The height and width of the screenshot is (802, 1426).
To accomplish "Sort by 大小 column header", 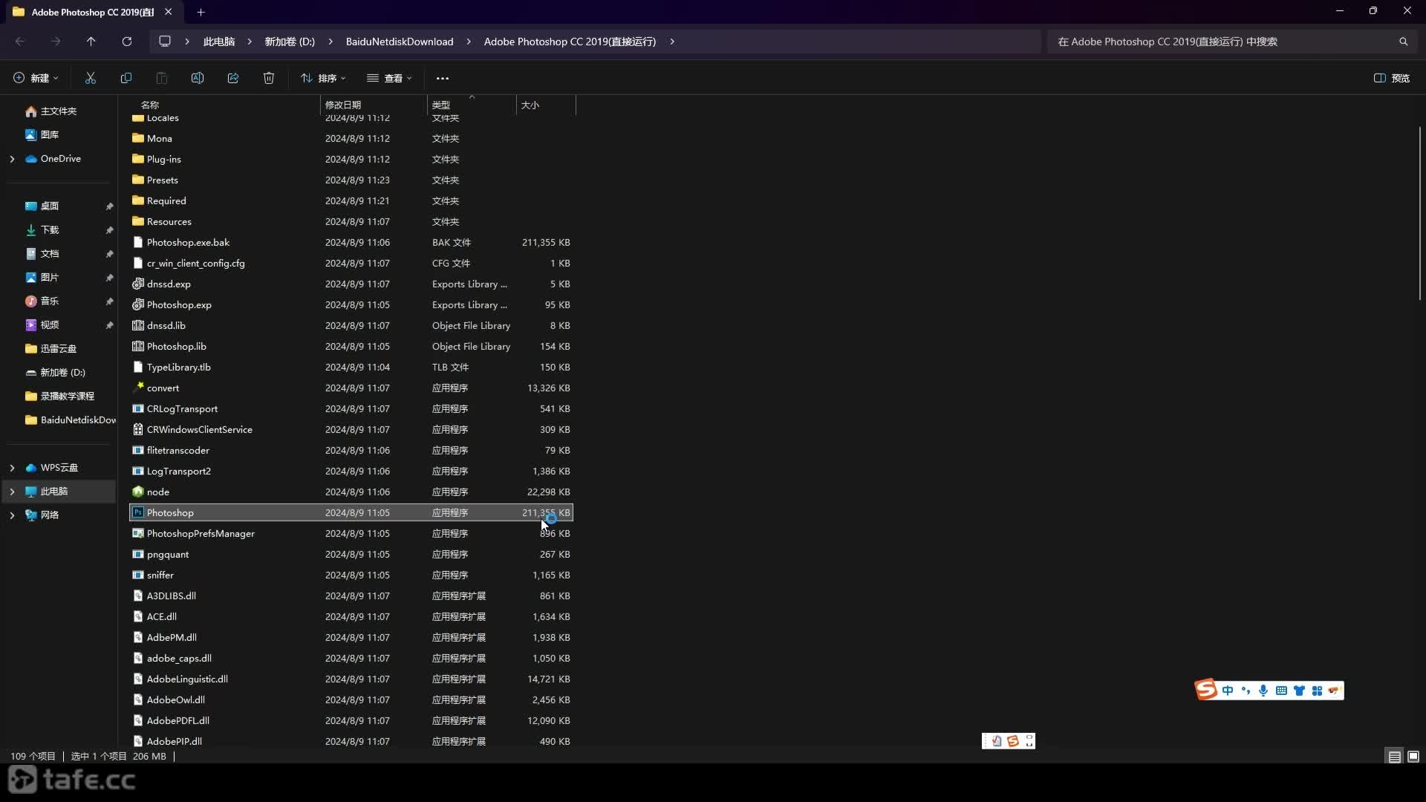I will tap(546, 105).
